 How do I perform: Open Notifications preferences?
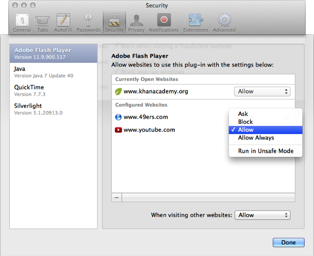[164, 23]
